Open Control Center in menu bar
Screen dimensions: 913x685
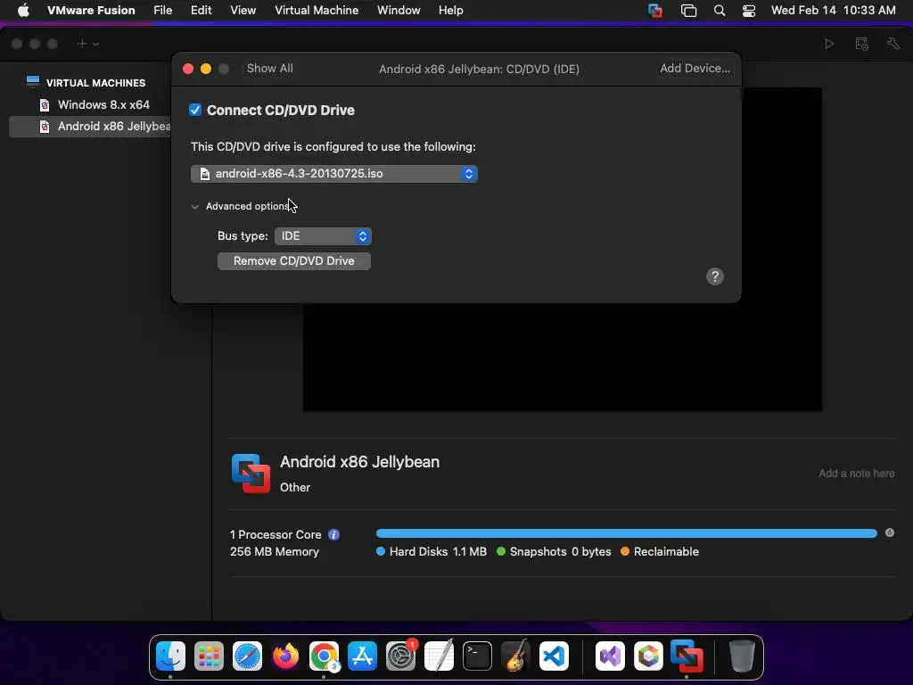tap(749, 11)
